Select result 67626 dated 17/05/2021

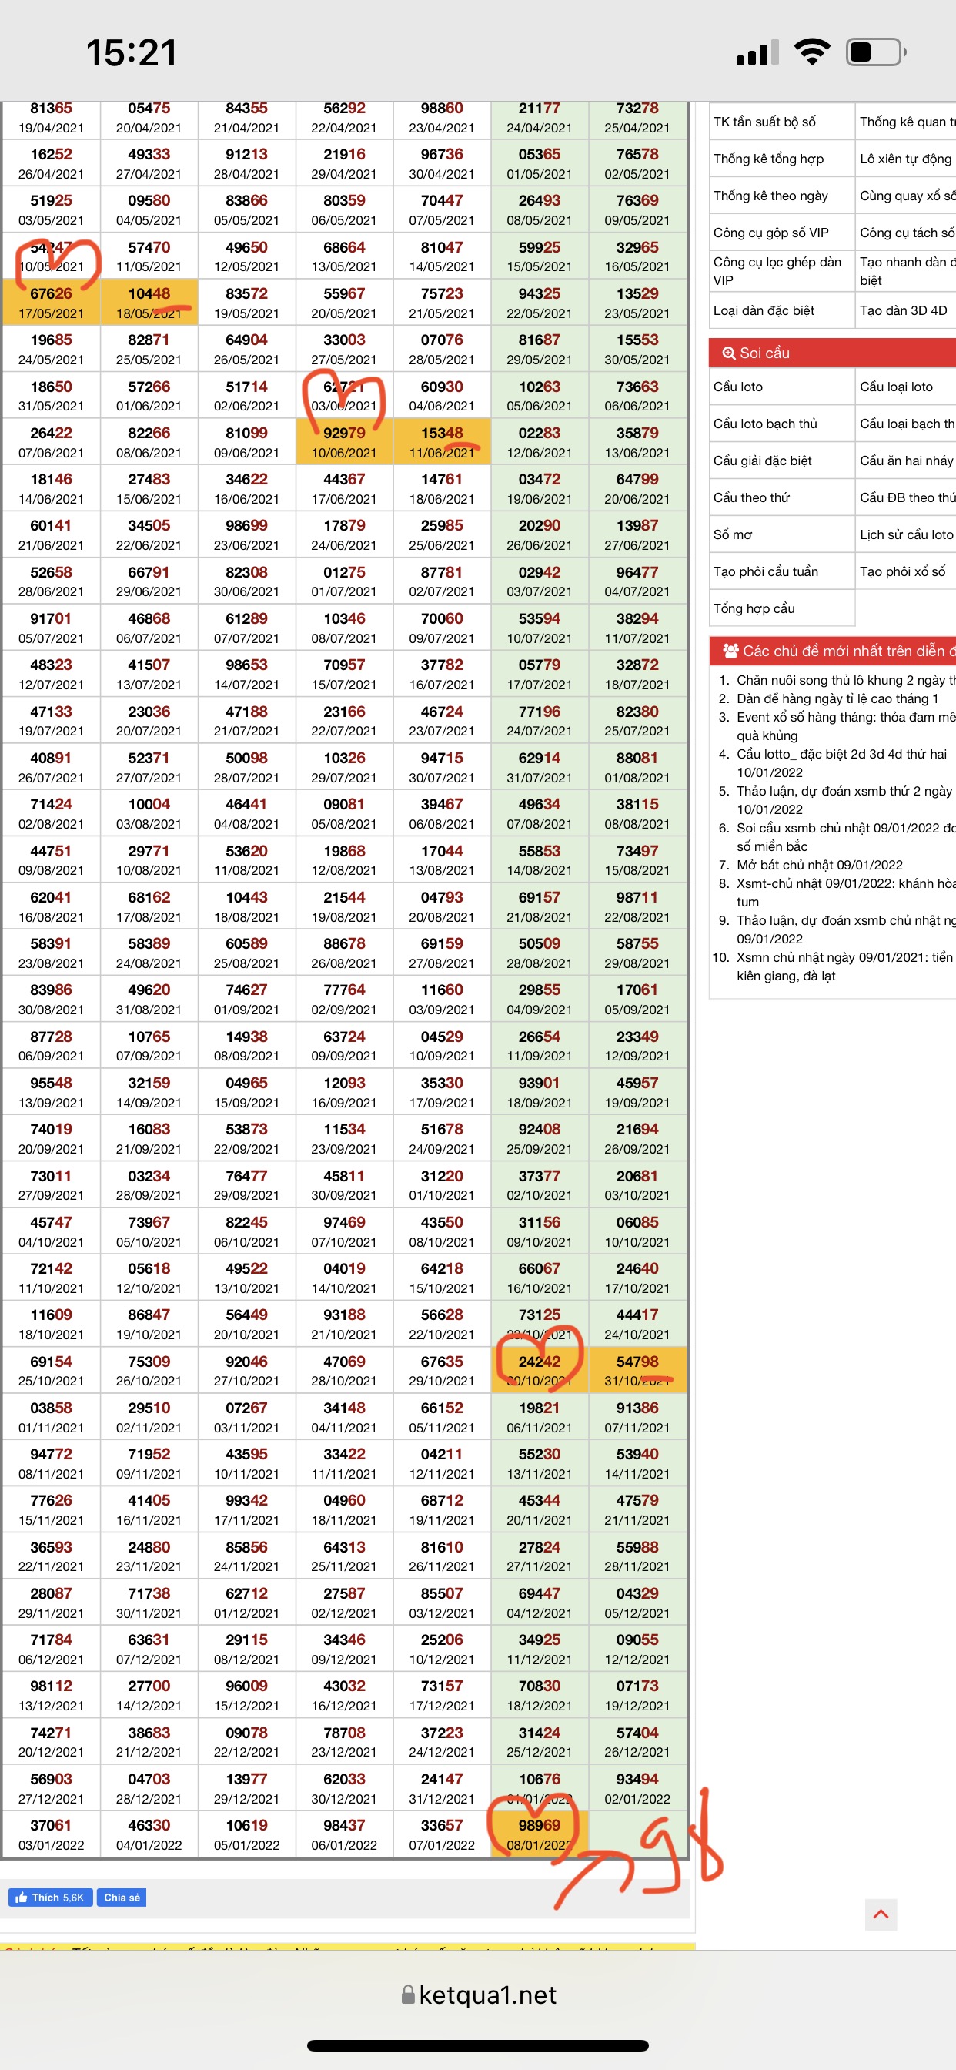[x=52, y=302]
